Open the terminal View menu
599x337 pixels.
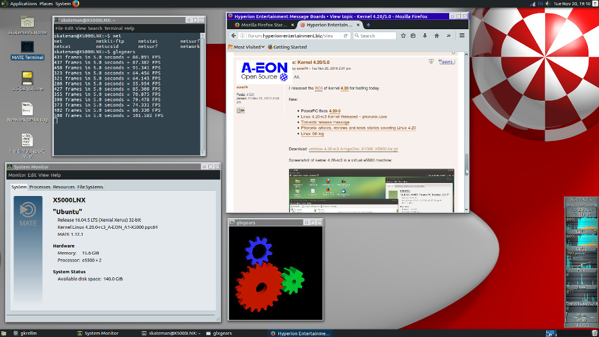[81, 28]
